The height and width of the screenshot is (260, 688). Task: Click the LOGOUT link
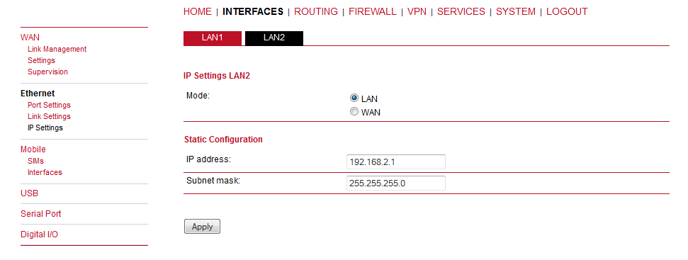[x=567, y=12]
